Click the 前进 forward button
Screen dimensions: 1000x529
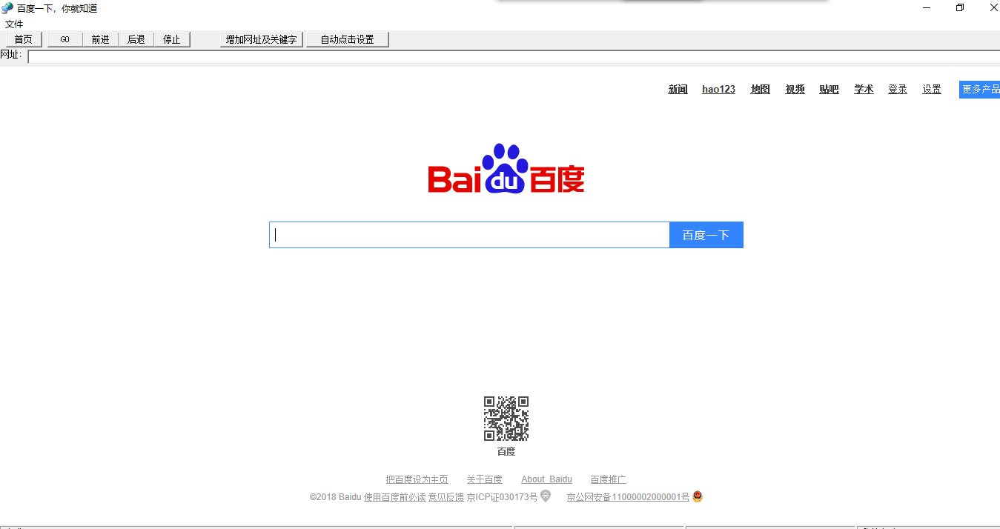click(101, 39)
